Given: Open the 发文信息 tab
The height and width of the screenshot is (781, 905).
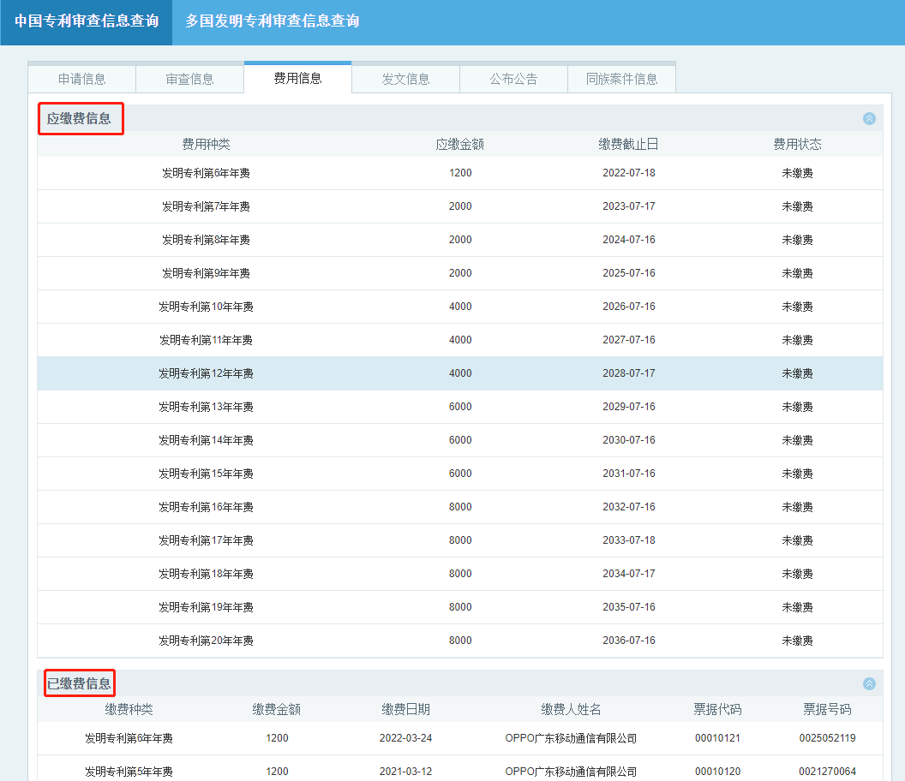Looking at the screenshot, I should point(405,79).
